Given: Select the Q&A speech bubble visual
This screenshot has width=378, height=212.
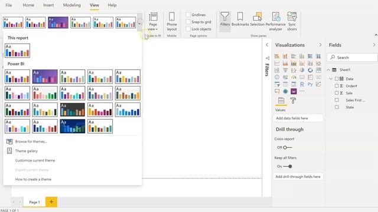Looking at the screenshot, I should [277, 91].
